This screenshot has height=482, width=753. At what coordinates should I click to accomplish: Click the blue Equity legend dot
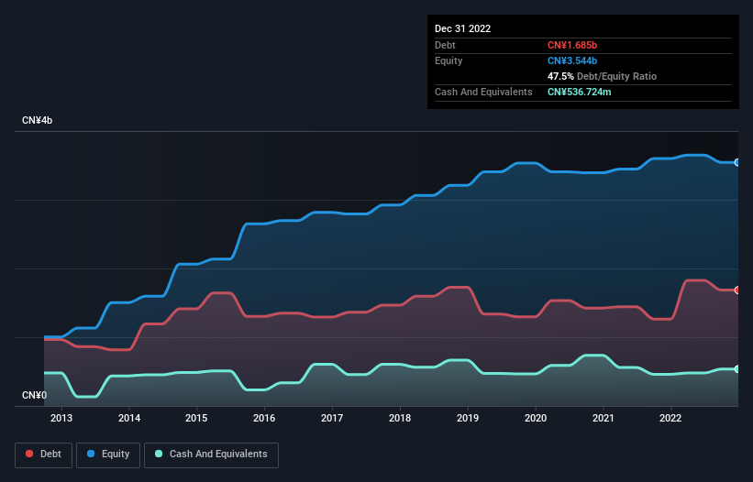(91, 454)
